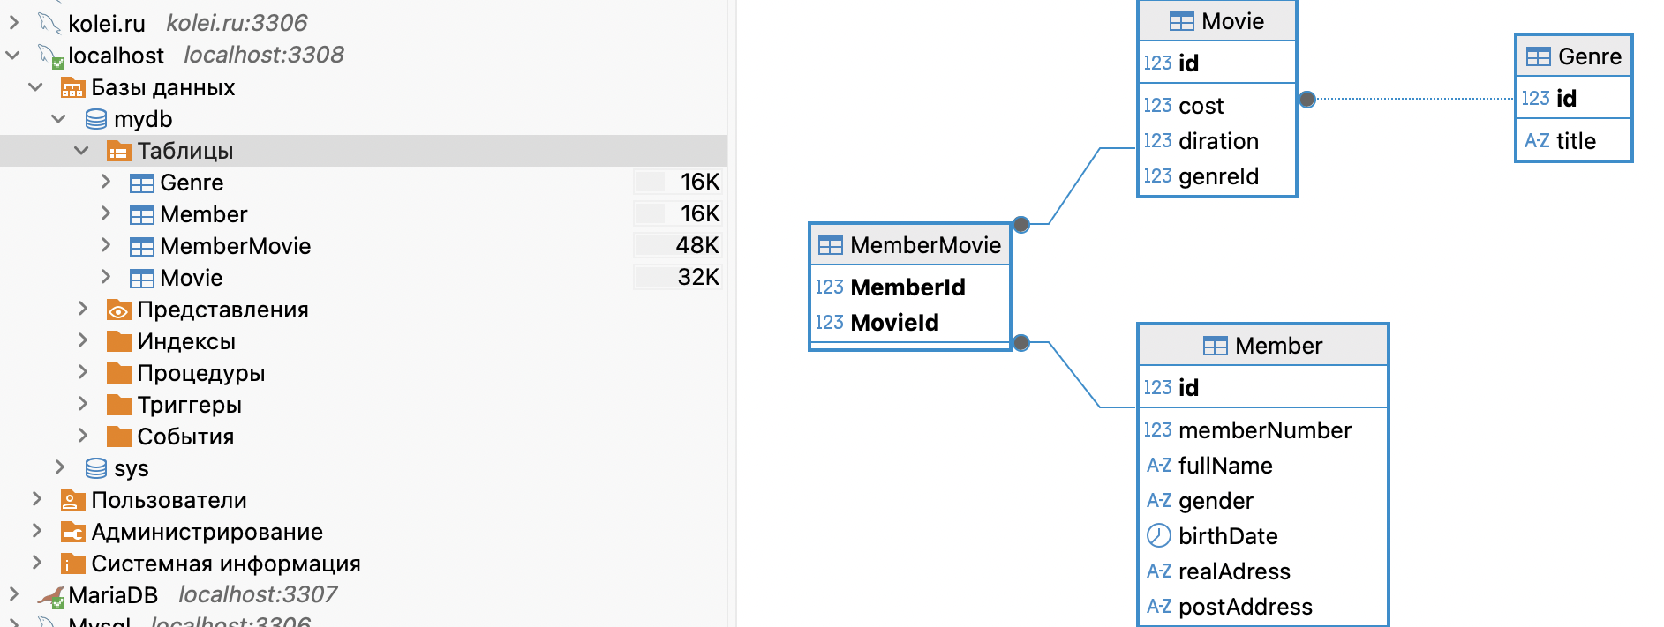Click the sys database icon

[95, 468]
